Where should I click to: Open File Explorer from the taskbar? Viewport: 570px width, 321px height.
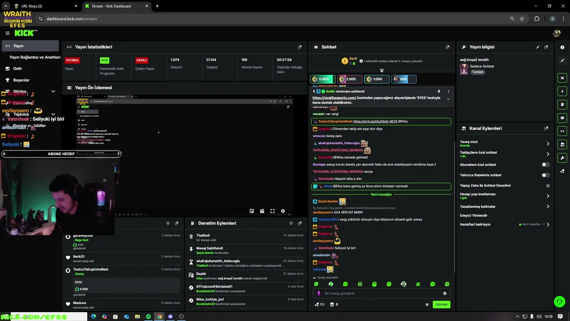click(x=137, y=317)
